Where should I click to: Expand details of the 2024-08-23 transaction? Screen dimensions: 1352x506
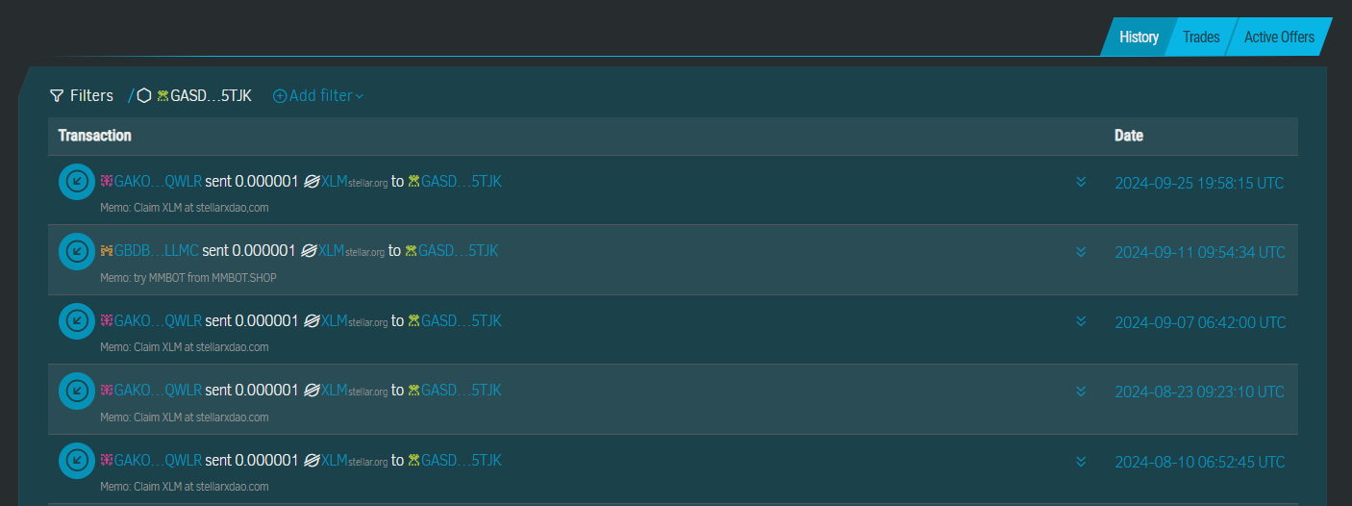click(x=1081, y=392)
